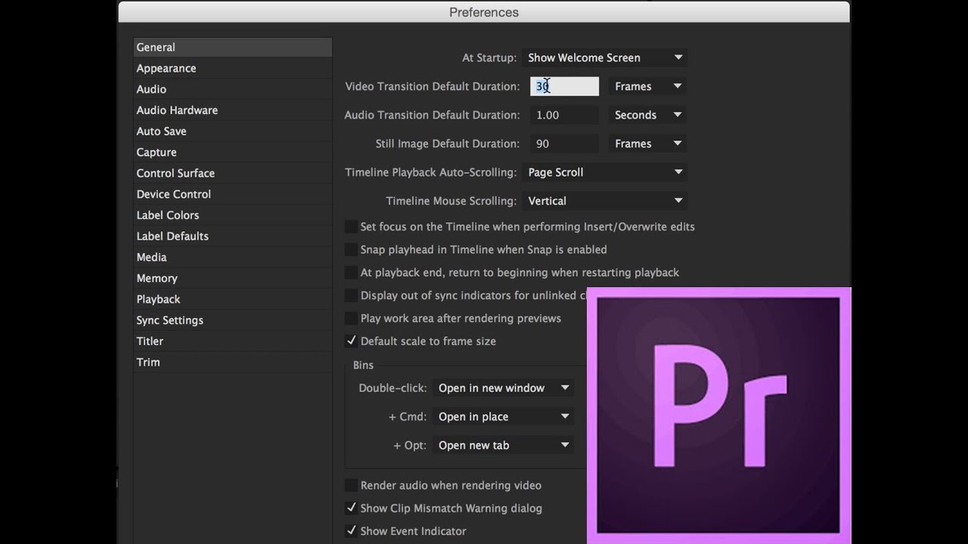This screenshot has width=968, height=544.
Task: Open Timeline Playback Auto-Scrolling dropdown
Action: tap(604, 172)
